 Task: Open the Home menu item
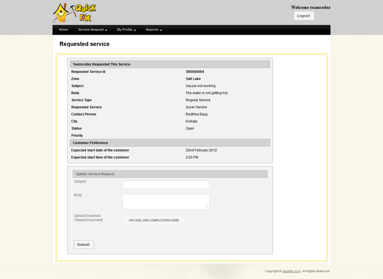[x=64, y=30]
